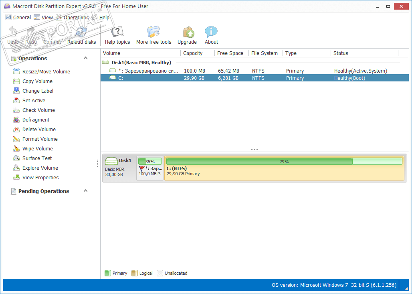Image resolution: width=412 pixels, height=294 pixels.
Task: Click the Wipe Volume operation text
Action: 38,148
